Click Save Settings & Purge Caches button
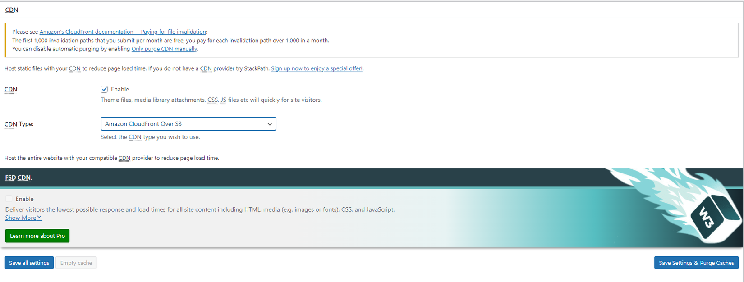 696,263
